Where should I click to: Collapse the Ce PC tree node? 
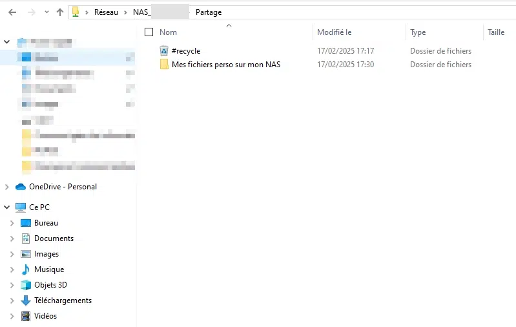coord(6,207)
